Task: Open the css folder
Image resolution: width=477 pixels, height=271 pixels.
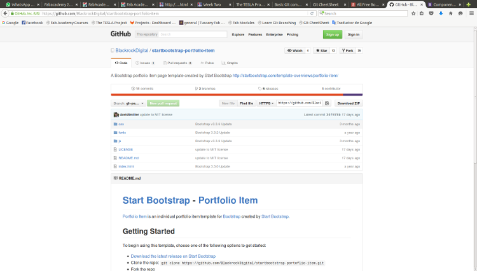Action: (121, 124)
